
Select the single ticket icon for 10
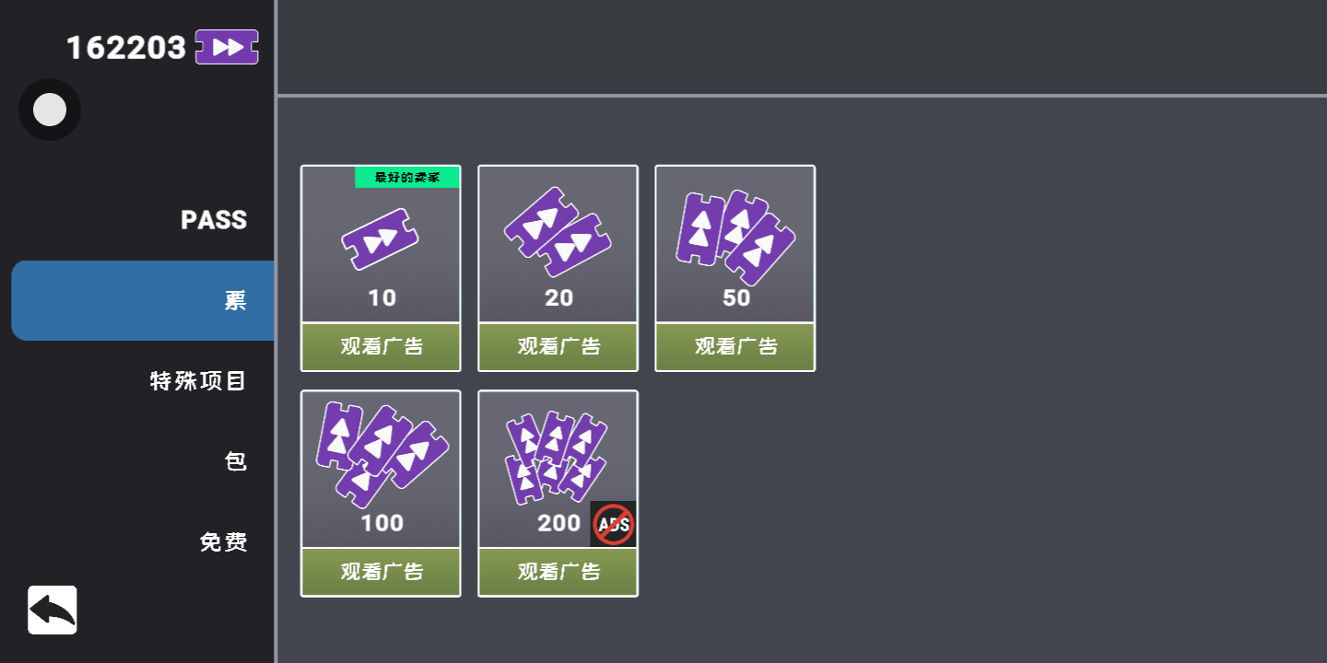click(381, 239)
